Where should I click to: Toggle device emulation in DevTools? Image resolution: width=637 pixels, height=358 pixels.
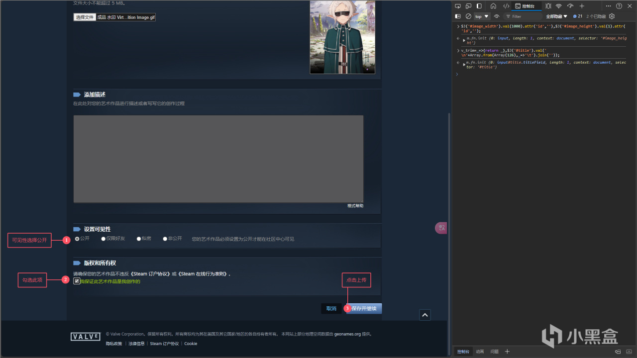(x=468, y=6)
